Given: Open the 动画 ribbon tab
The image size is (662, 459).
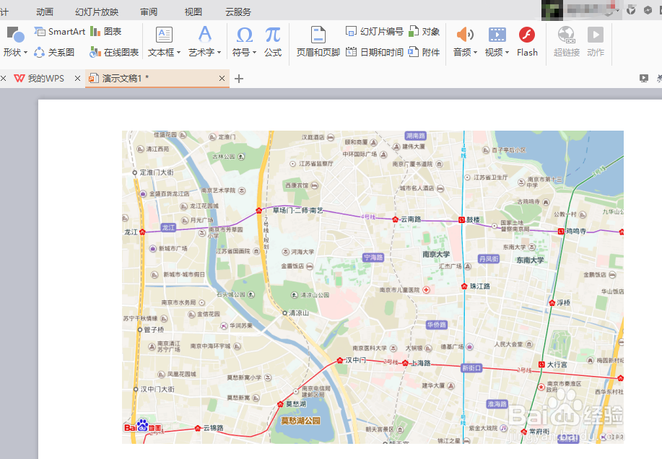Looking at the screenshot, I should 45,12.
